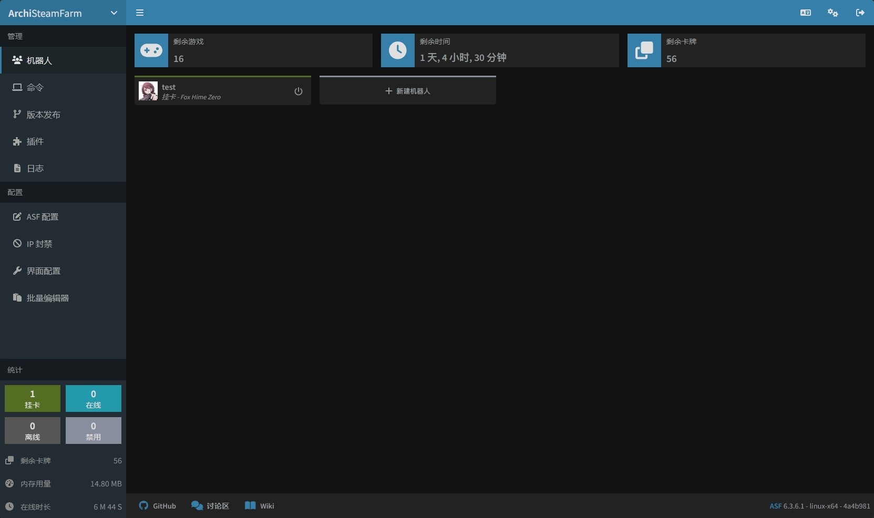Viewport: 874px width, 518px height.
Task: Open IP 封禁 sidebar page
Action: pos(63,244)
